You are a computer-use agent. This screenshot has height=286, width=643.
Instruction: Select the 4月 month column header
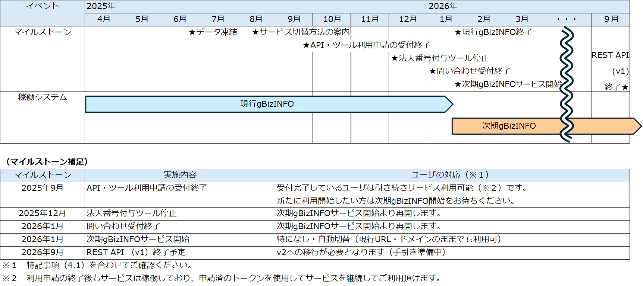point(104,19)
